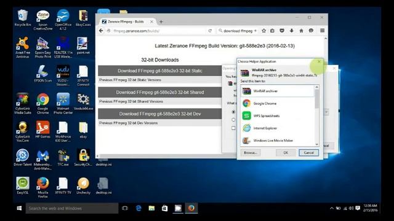Open Task View from taskbar
The height and width of the screenshot is (221, 394).
tap(125, 208)
